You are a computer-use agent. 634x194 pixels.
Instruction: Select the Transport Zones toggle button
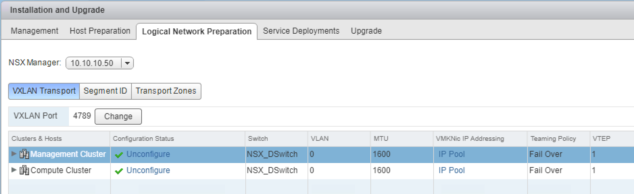pos(166,91)
